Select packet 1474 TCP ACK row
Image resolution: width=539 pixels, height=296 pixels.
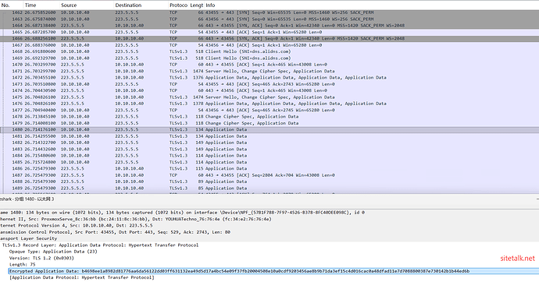point(269,91)
